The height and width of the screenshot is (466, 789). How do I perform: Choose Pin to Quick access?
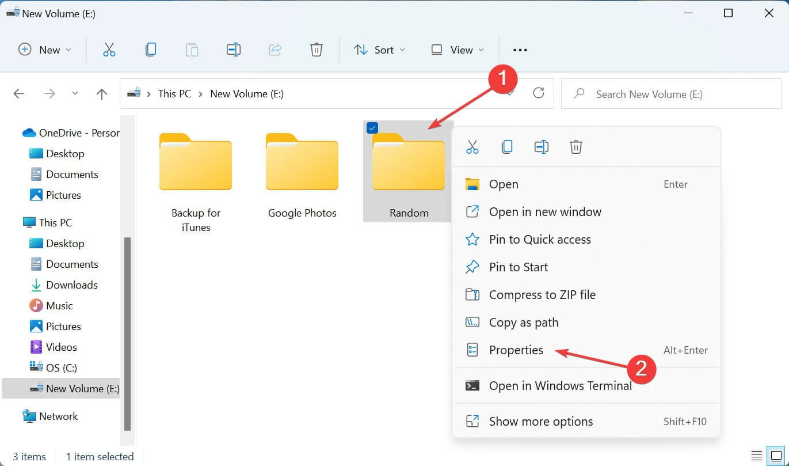coord(586,240)
